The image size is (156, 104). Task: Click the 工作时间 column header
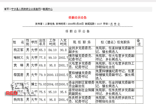point(52,42)
